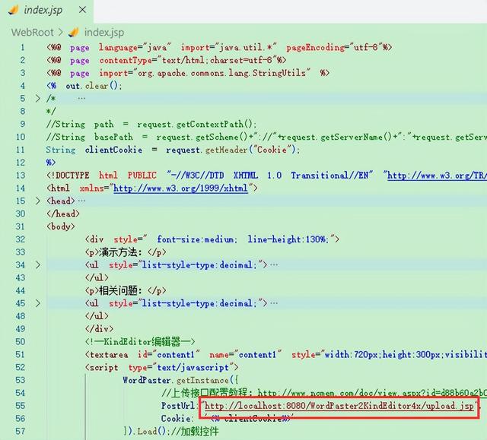Click '</head>' tag on line 30

[x=63, y=214]
